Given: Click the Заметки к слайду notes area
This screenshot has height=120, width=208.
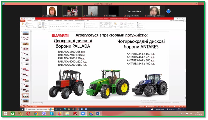Looking at the screenshot, I should (38, 103).
